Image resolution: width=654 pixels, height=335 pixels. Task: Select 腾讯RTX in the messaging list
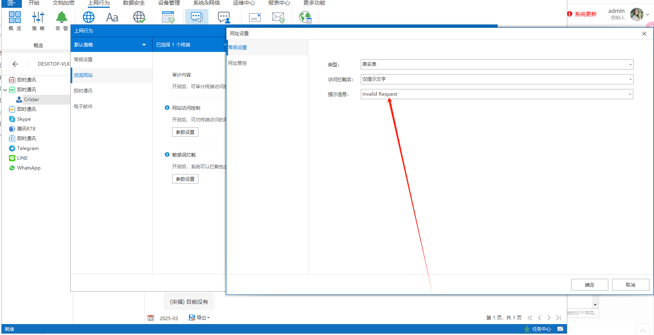(x=26, y=129)
